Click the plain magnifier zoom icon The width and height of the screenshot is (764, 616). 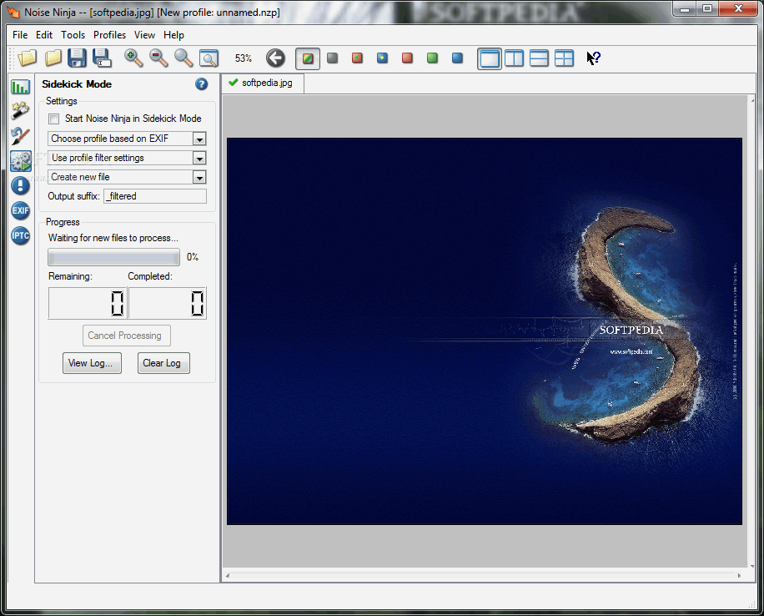183,58
